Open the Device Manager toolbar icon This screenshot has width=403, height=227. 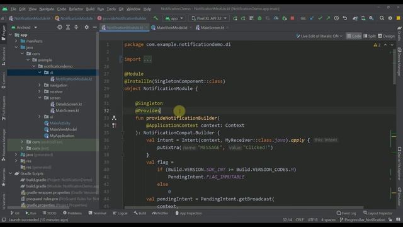tap(363, 18)
